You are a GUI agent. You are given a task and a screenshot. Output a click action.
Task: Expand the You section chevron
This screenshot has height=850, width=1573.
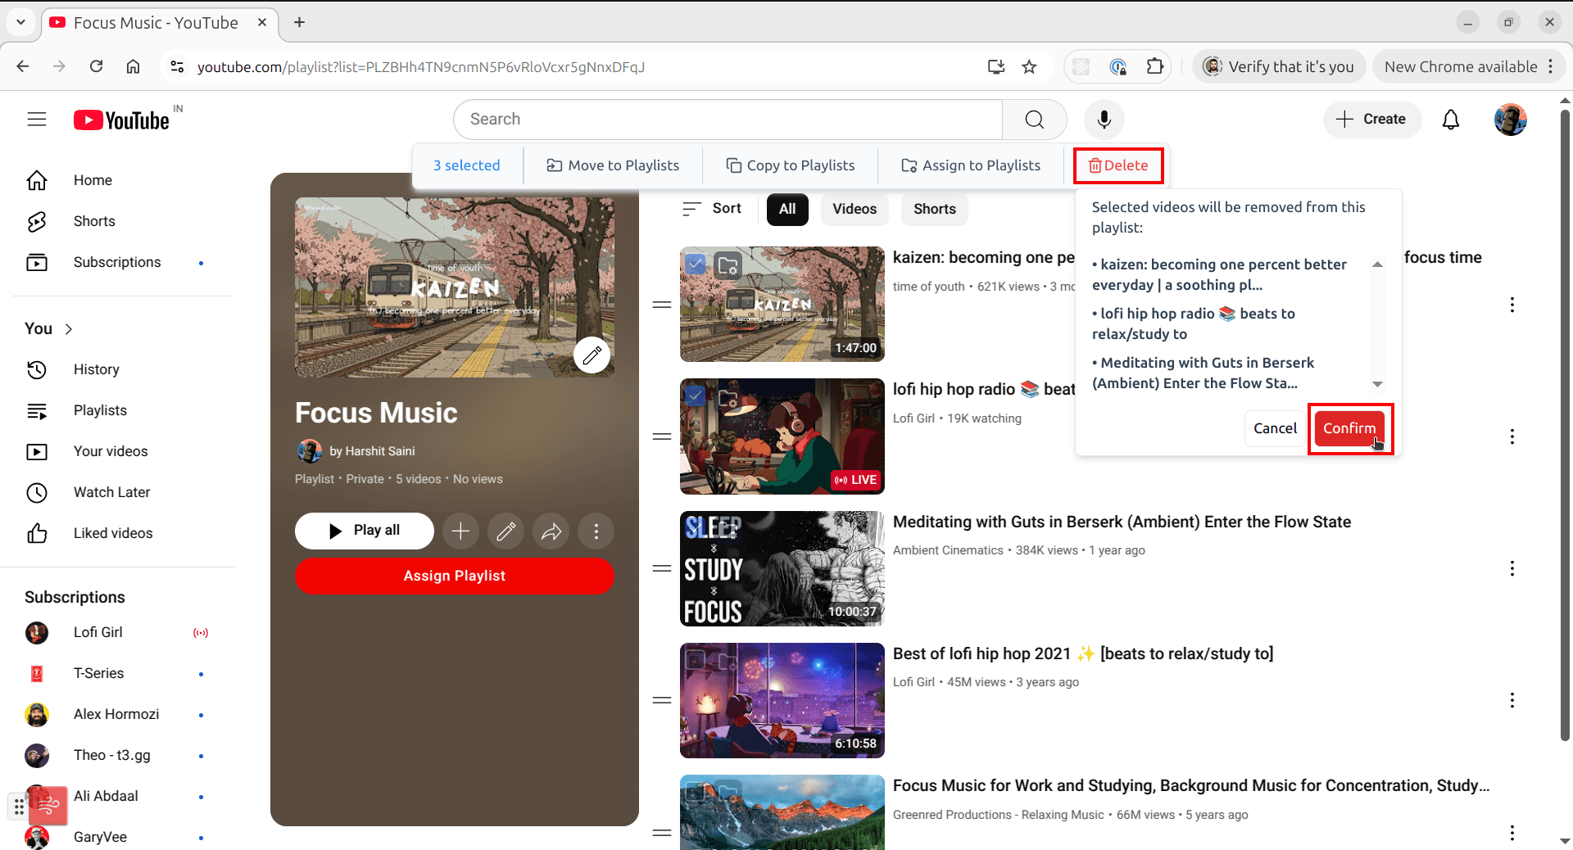[69, 328]
